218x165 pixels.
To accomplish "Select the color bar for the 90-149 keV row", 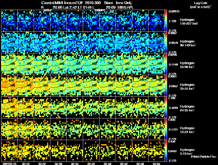I will point(166,43).
